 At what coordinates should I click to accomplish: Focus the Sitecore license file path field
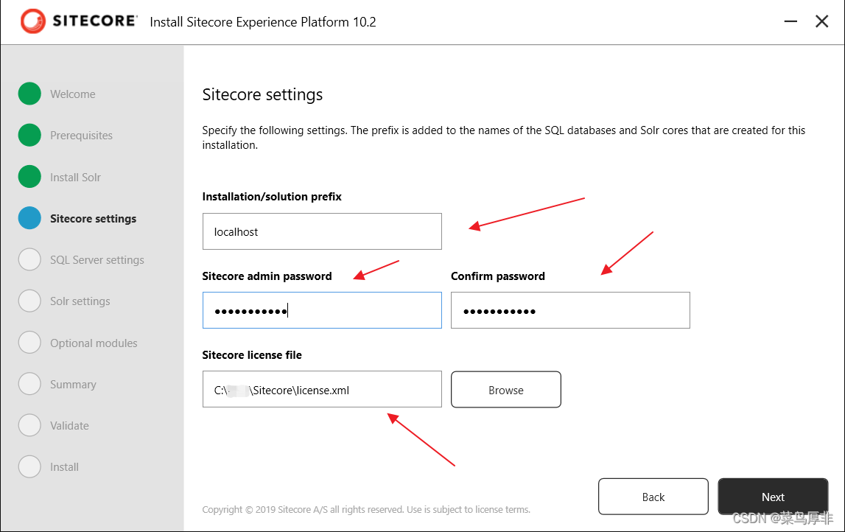click(x=322, y=388)
